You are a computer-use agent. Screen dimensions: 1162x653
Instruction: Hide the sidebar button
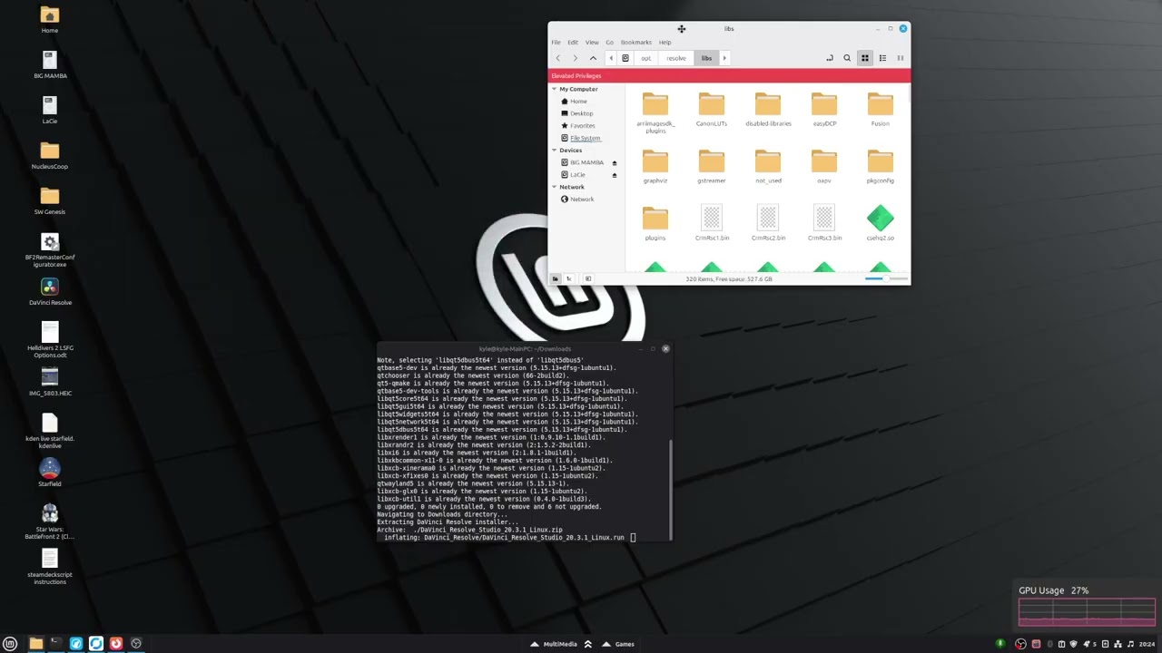(x=588, y=278)
